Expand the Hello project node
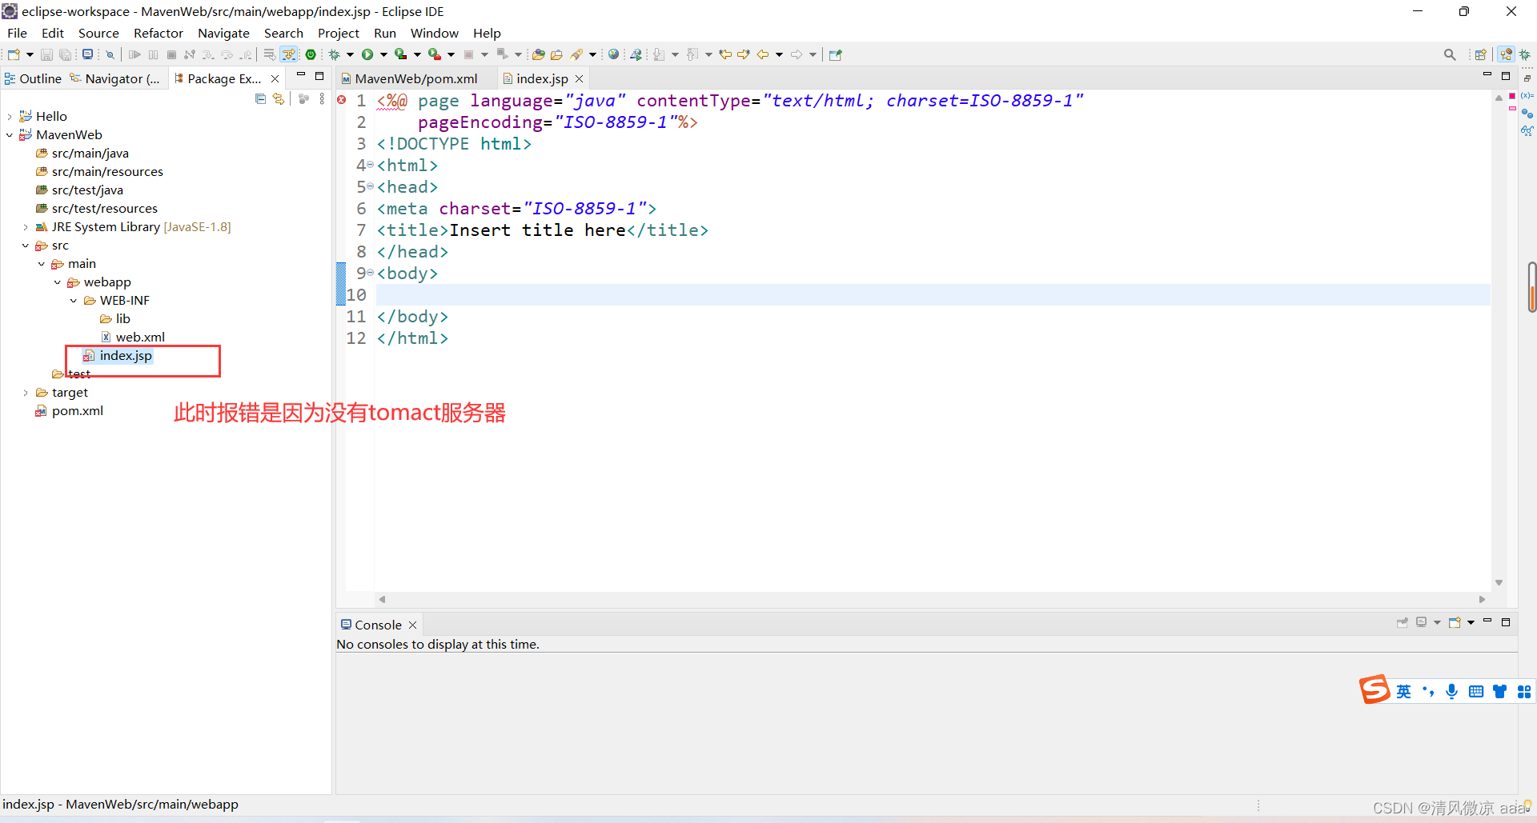 [10, 117]
